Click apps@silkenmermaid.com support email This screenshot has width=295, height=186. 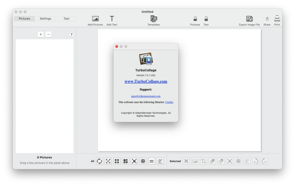pos(146,96)
